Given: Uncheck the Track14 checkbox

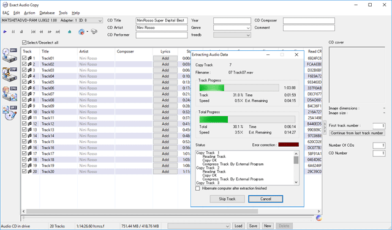Looking at the screenshot, I should tap(24, 135).
